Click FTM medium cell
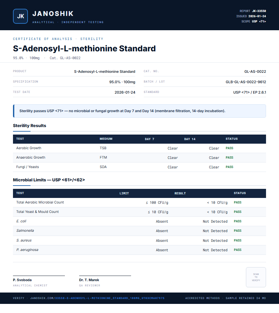 [103, 157]
